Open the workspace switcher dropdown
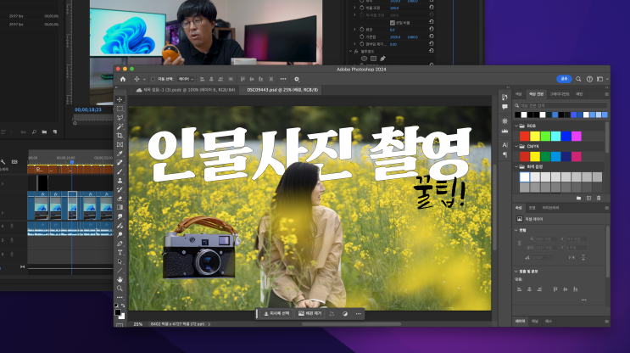Screen dimensions: 630x353 (x=602, y=79)
